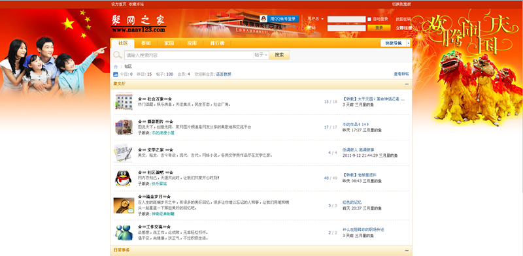
Task: Click the 聚文厅 section heading
Action: [120, 84]
